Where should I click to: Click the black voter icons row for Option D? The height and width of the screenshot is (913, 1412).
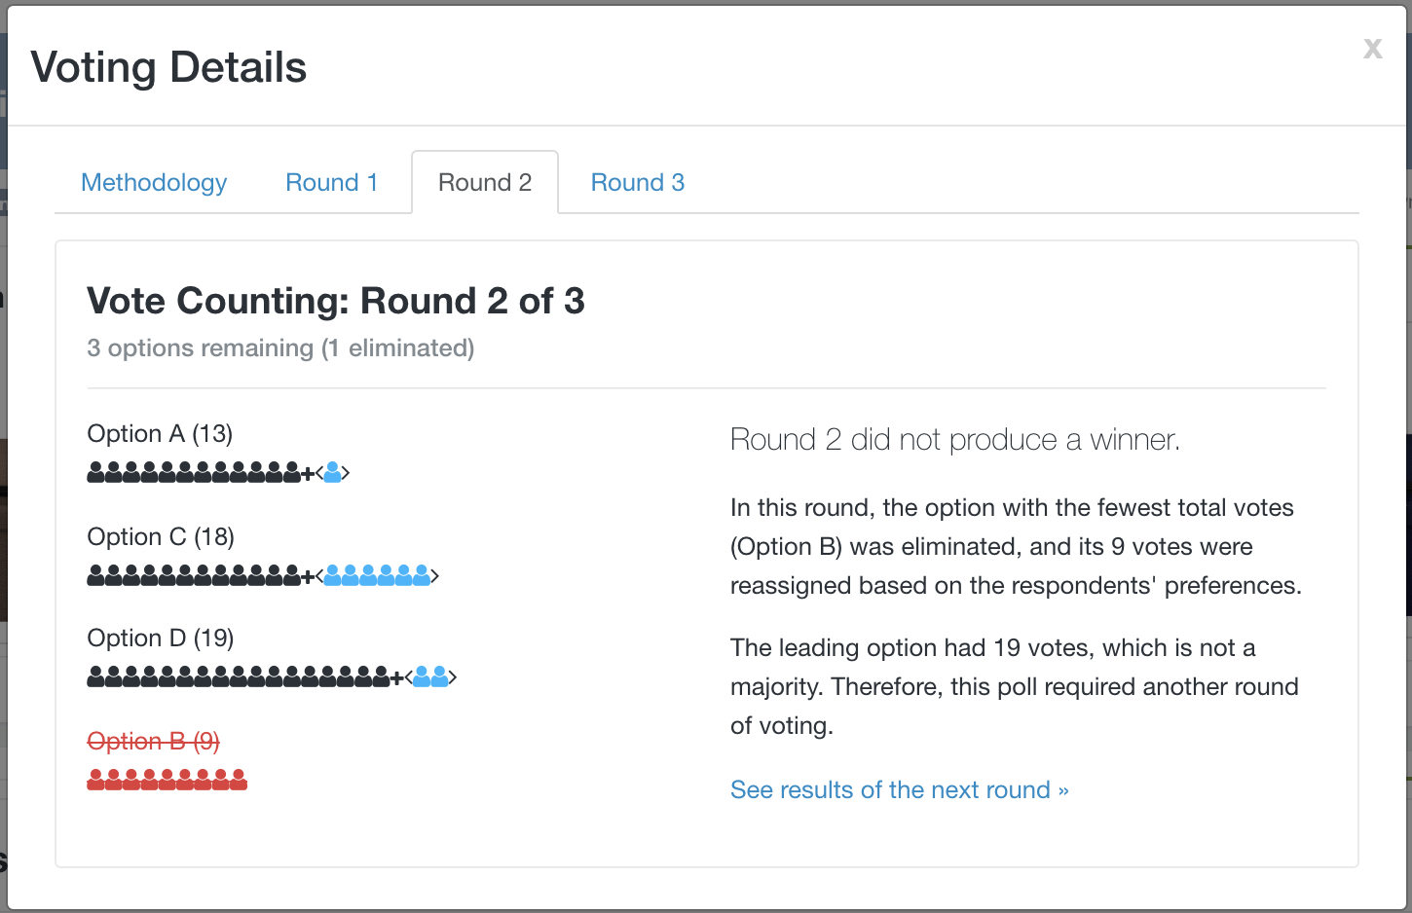pyautogui.click(x=239, y=676)
